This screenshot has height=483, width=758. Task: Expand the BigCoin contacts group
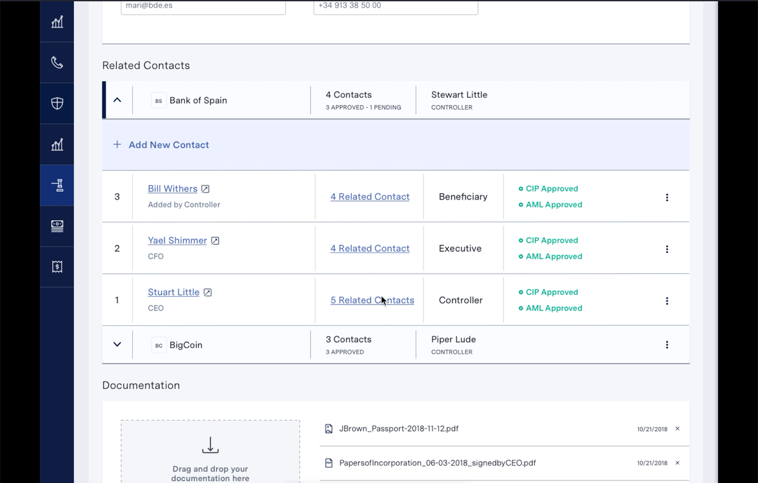(117, 345)
